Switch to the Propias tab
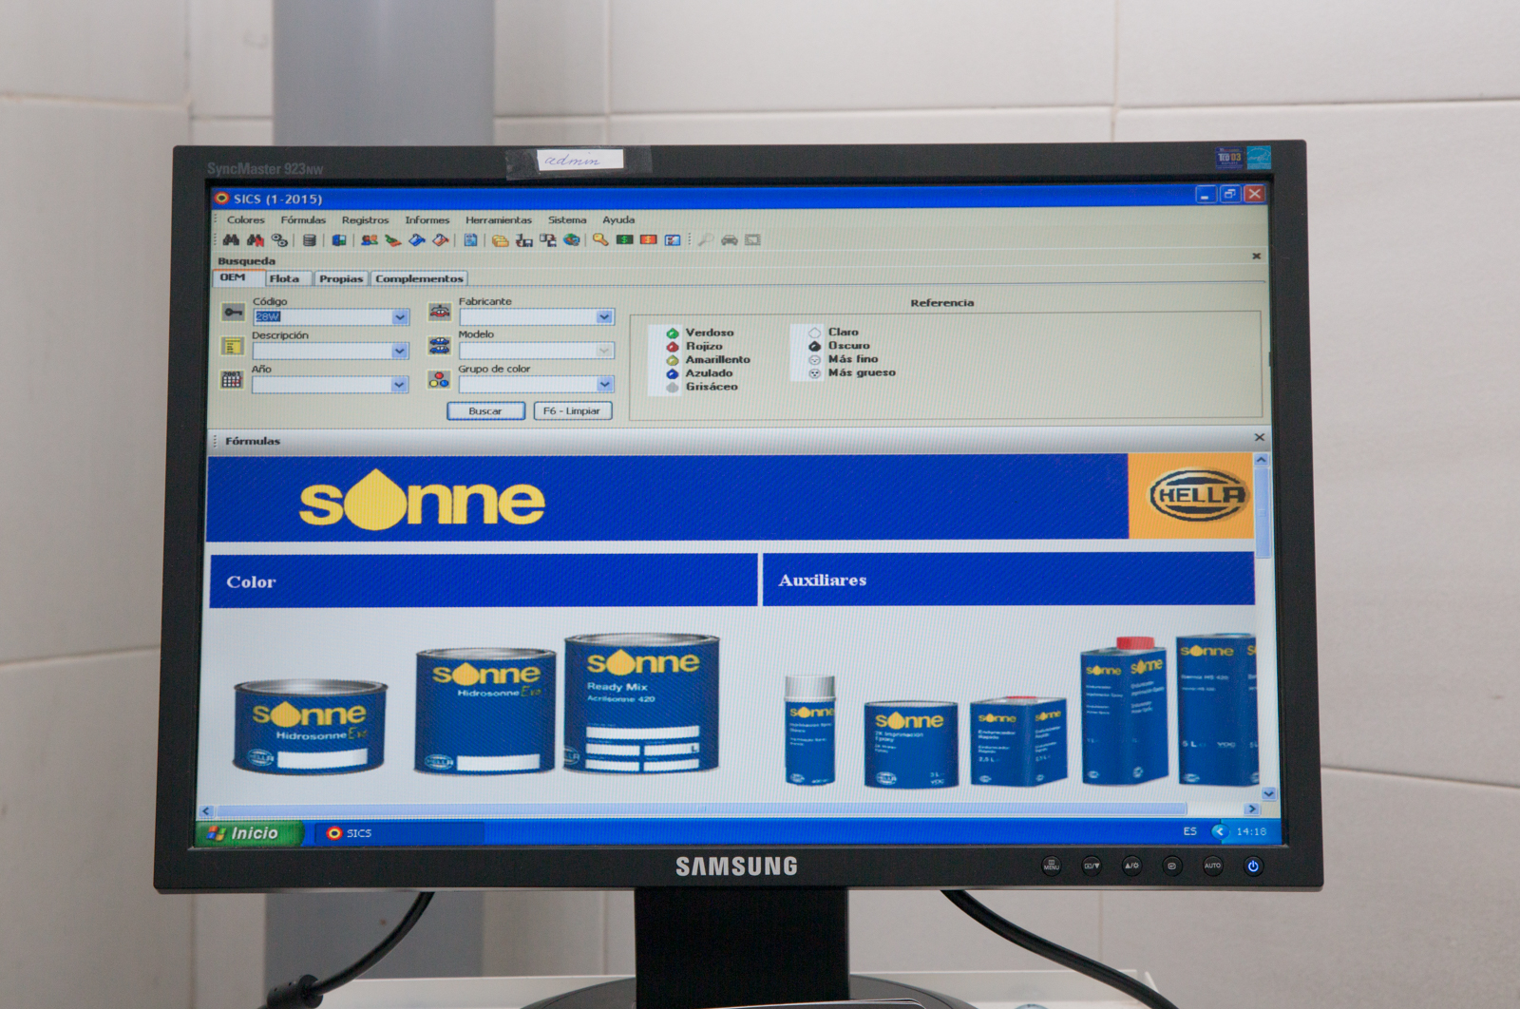The height and width of the screenshot is (1009, 1520). click(x=341, y=278)
